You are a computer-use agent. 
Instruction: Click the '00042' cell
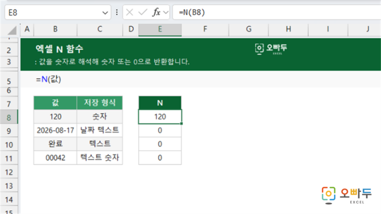tap(56, 158)
